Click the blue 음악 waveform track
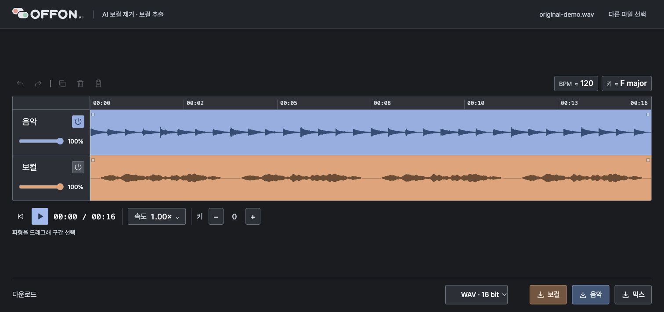The height and width of the screenshot is (312, 664). [371, 132]
